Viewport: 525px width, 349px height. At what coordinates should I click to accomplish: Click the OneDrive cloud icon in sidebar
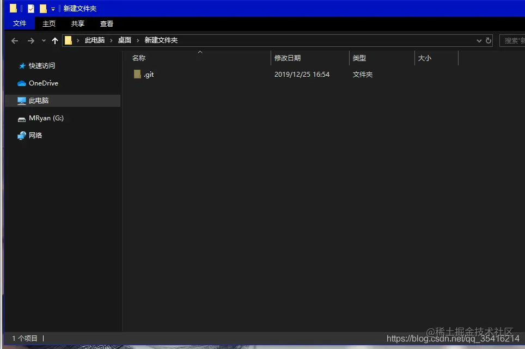(x=21, y=83)
